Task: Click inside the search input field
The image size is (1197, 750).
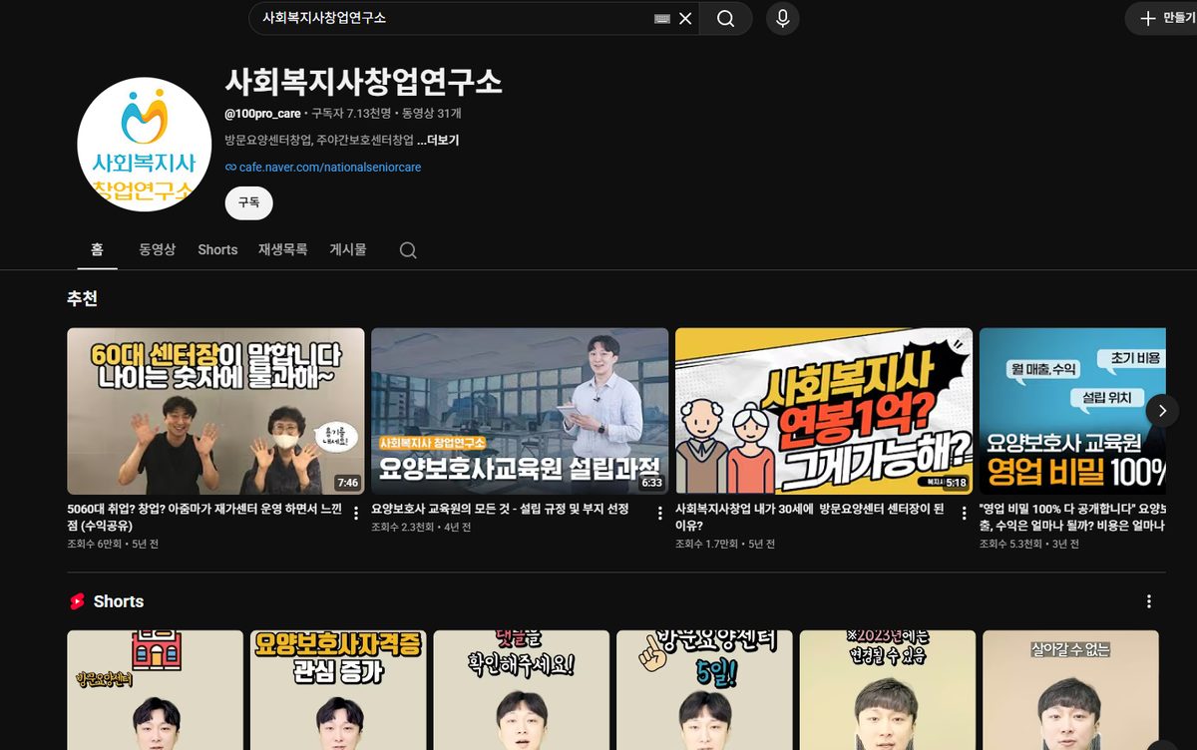Action: coord(454,18)
